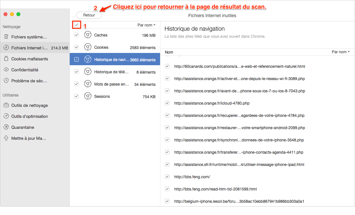
Task: Click the Chrome icon beside Caches
Action: (x=87, y=35)
